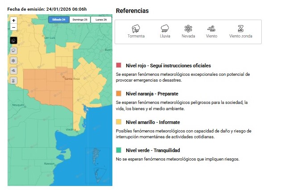Viewport: 293px width, 190px height.
Task: Click the Tormenta icon in Referencias
Action: click(136, 29)
